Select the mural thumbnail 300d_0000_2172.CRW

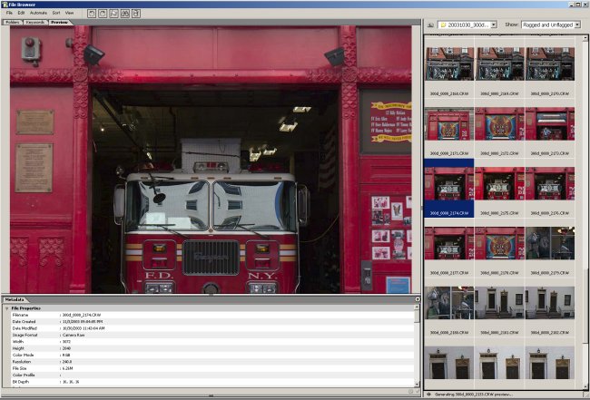(500, 123)
